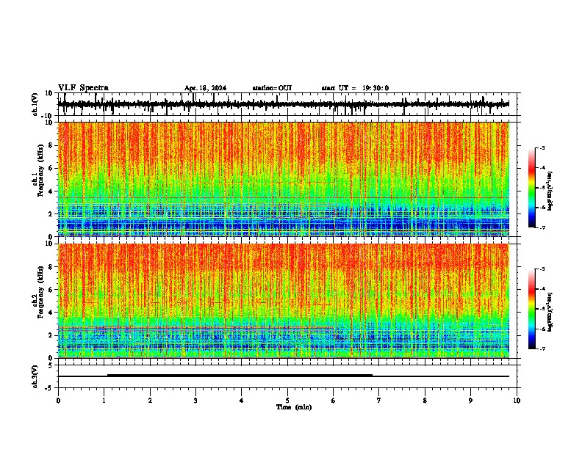Click inside the ch.1 frequency spectrogram
Image resolution: width=582 pixels, height=449 pixels.
point(284,179)
